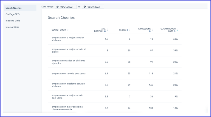The image size is (211, 117).
Task: Click calendar icon in start date field
Action: coord(58,7)
